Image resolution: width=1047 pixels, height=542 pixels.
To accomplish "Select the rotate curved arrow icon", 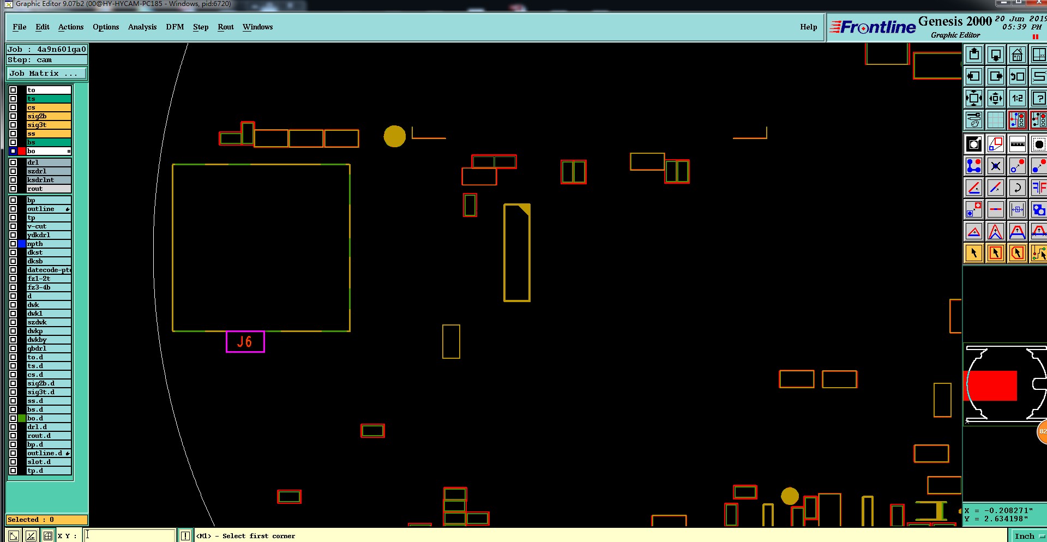I will pyautogui.click(x=1018, y=188).
